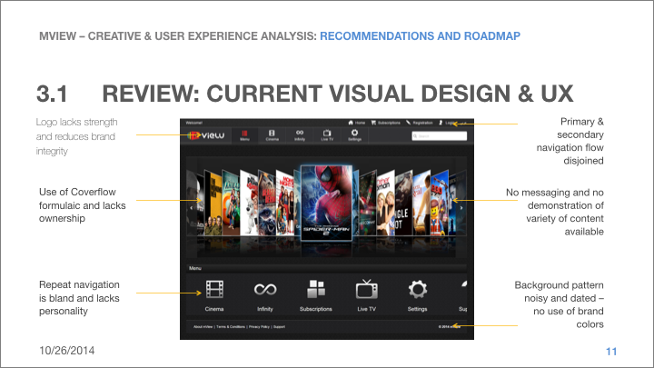Open the Settings tab in the top navigation
Screen dimensions: 654x368
tap(354, 135)
